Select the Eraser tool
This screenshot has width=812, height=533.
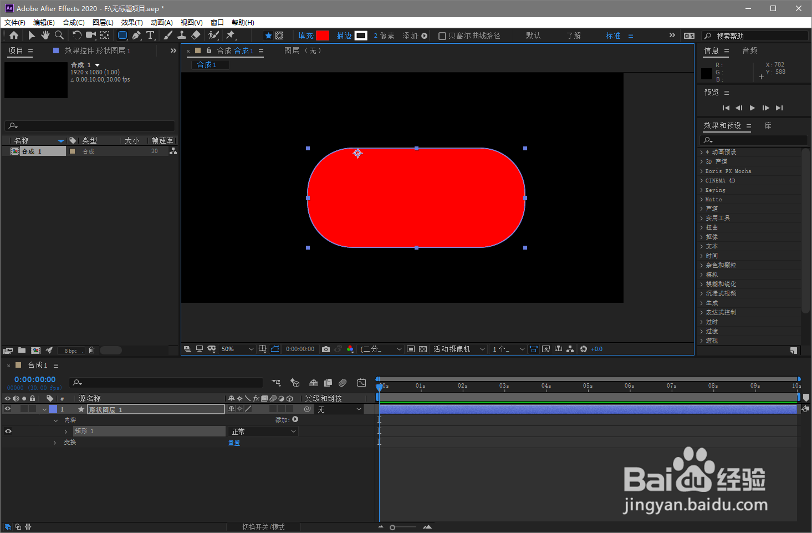[x=196, y=35]
